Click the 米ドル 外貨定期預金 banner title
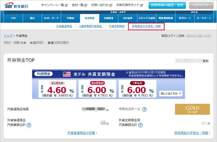 [94, 74]
